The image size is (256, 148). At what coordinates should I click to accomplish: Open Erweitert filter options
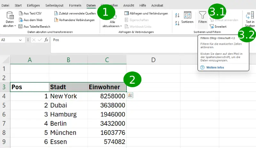point(218,26)
